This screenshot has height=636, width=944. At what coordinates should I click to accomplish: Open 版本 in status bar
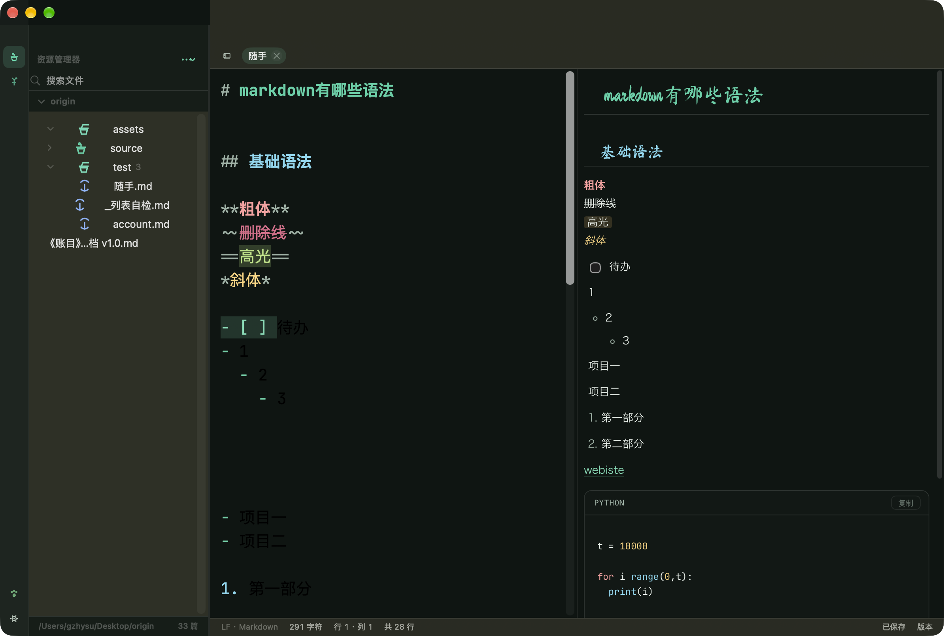[x=925, y=627]
